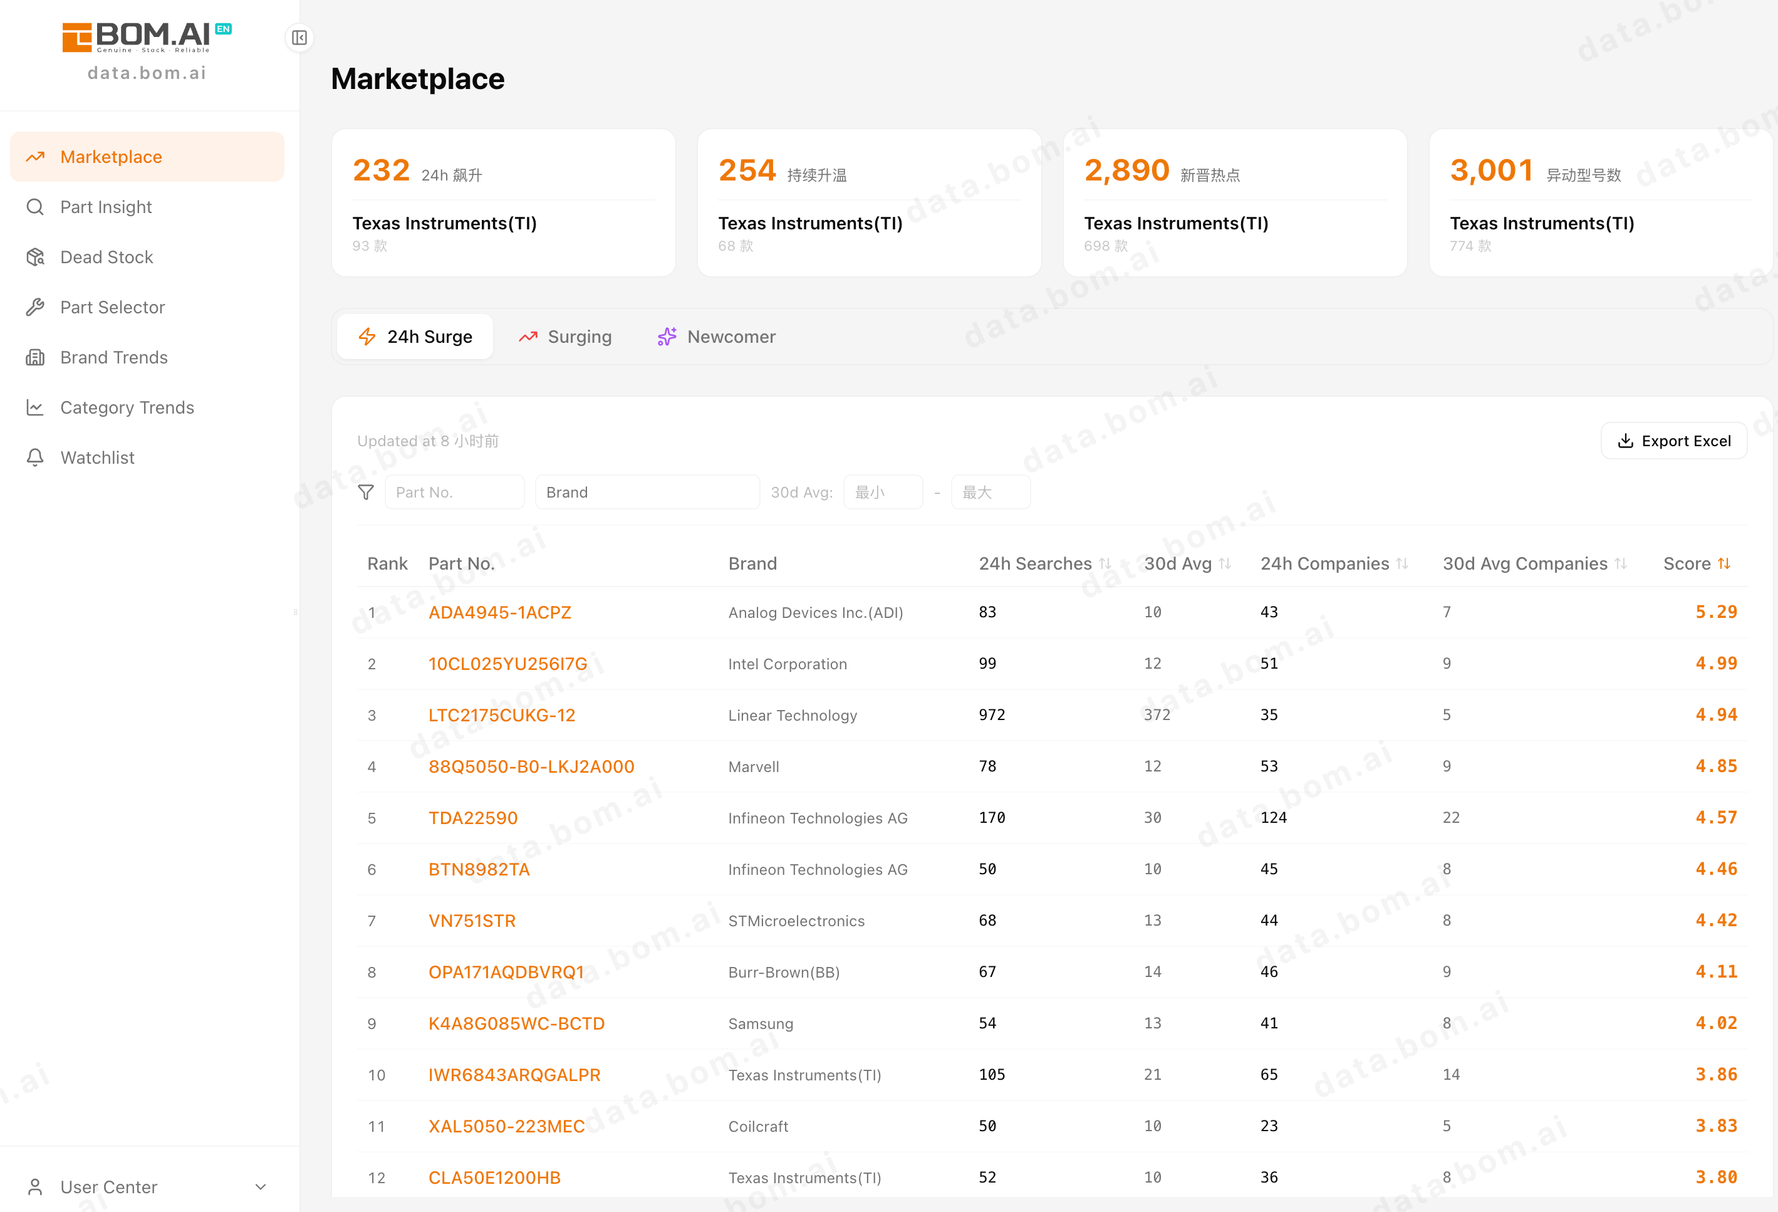This screenshot has height=1212, width=1778.
Task: Open the Brand filter dropdown
Action: (x=647, y=492)
